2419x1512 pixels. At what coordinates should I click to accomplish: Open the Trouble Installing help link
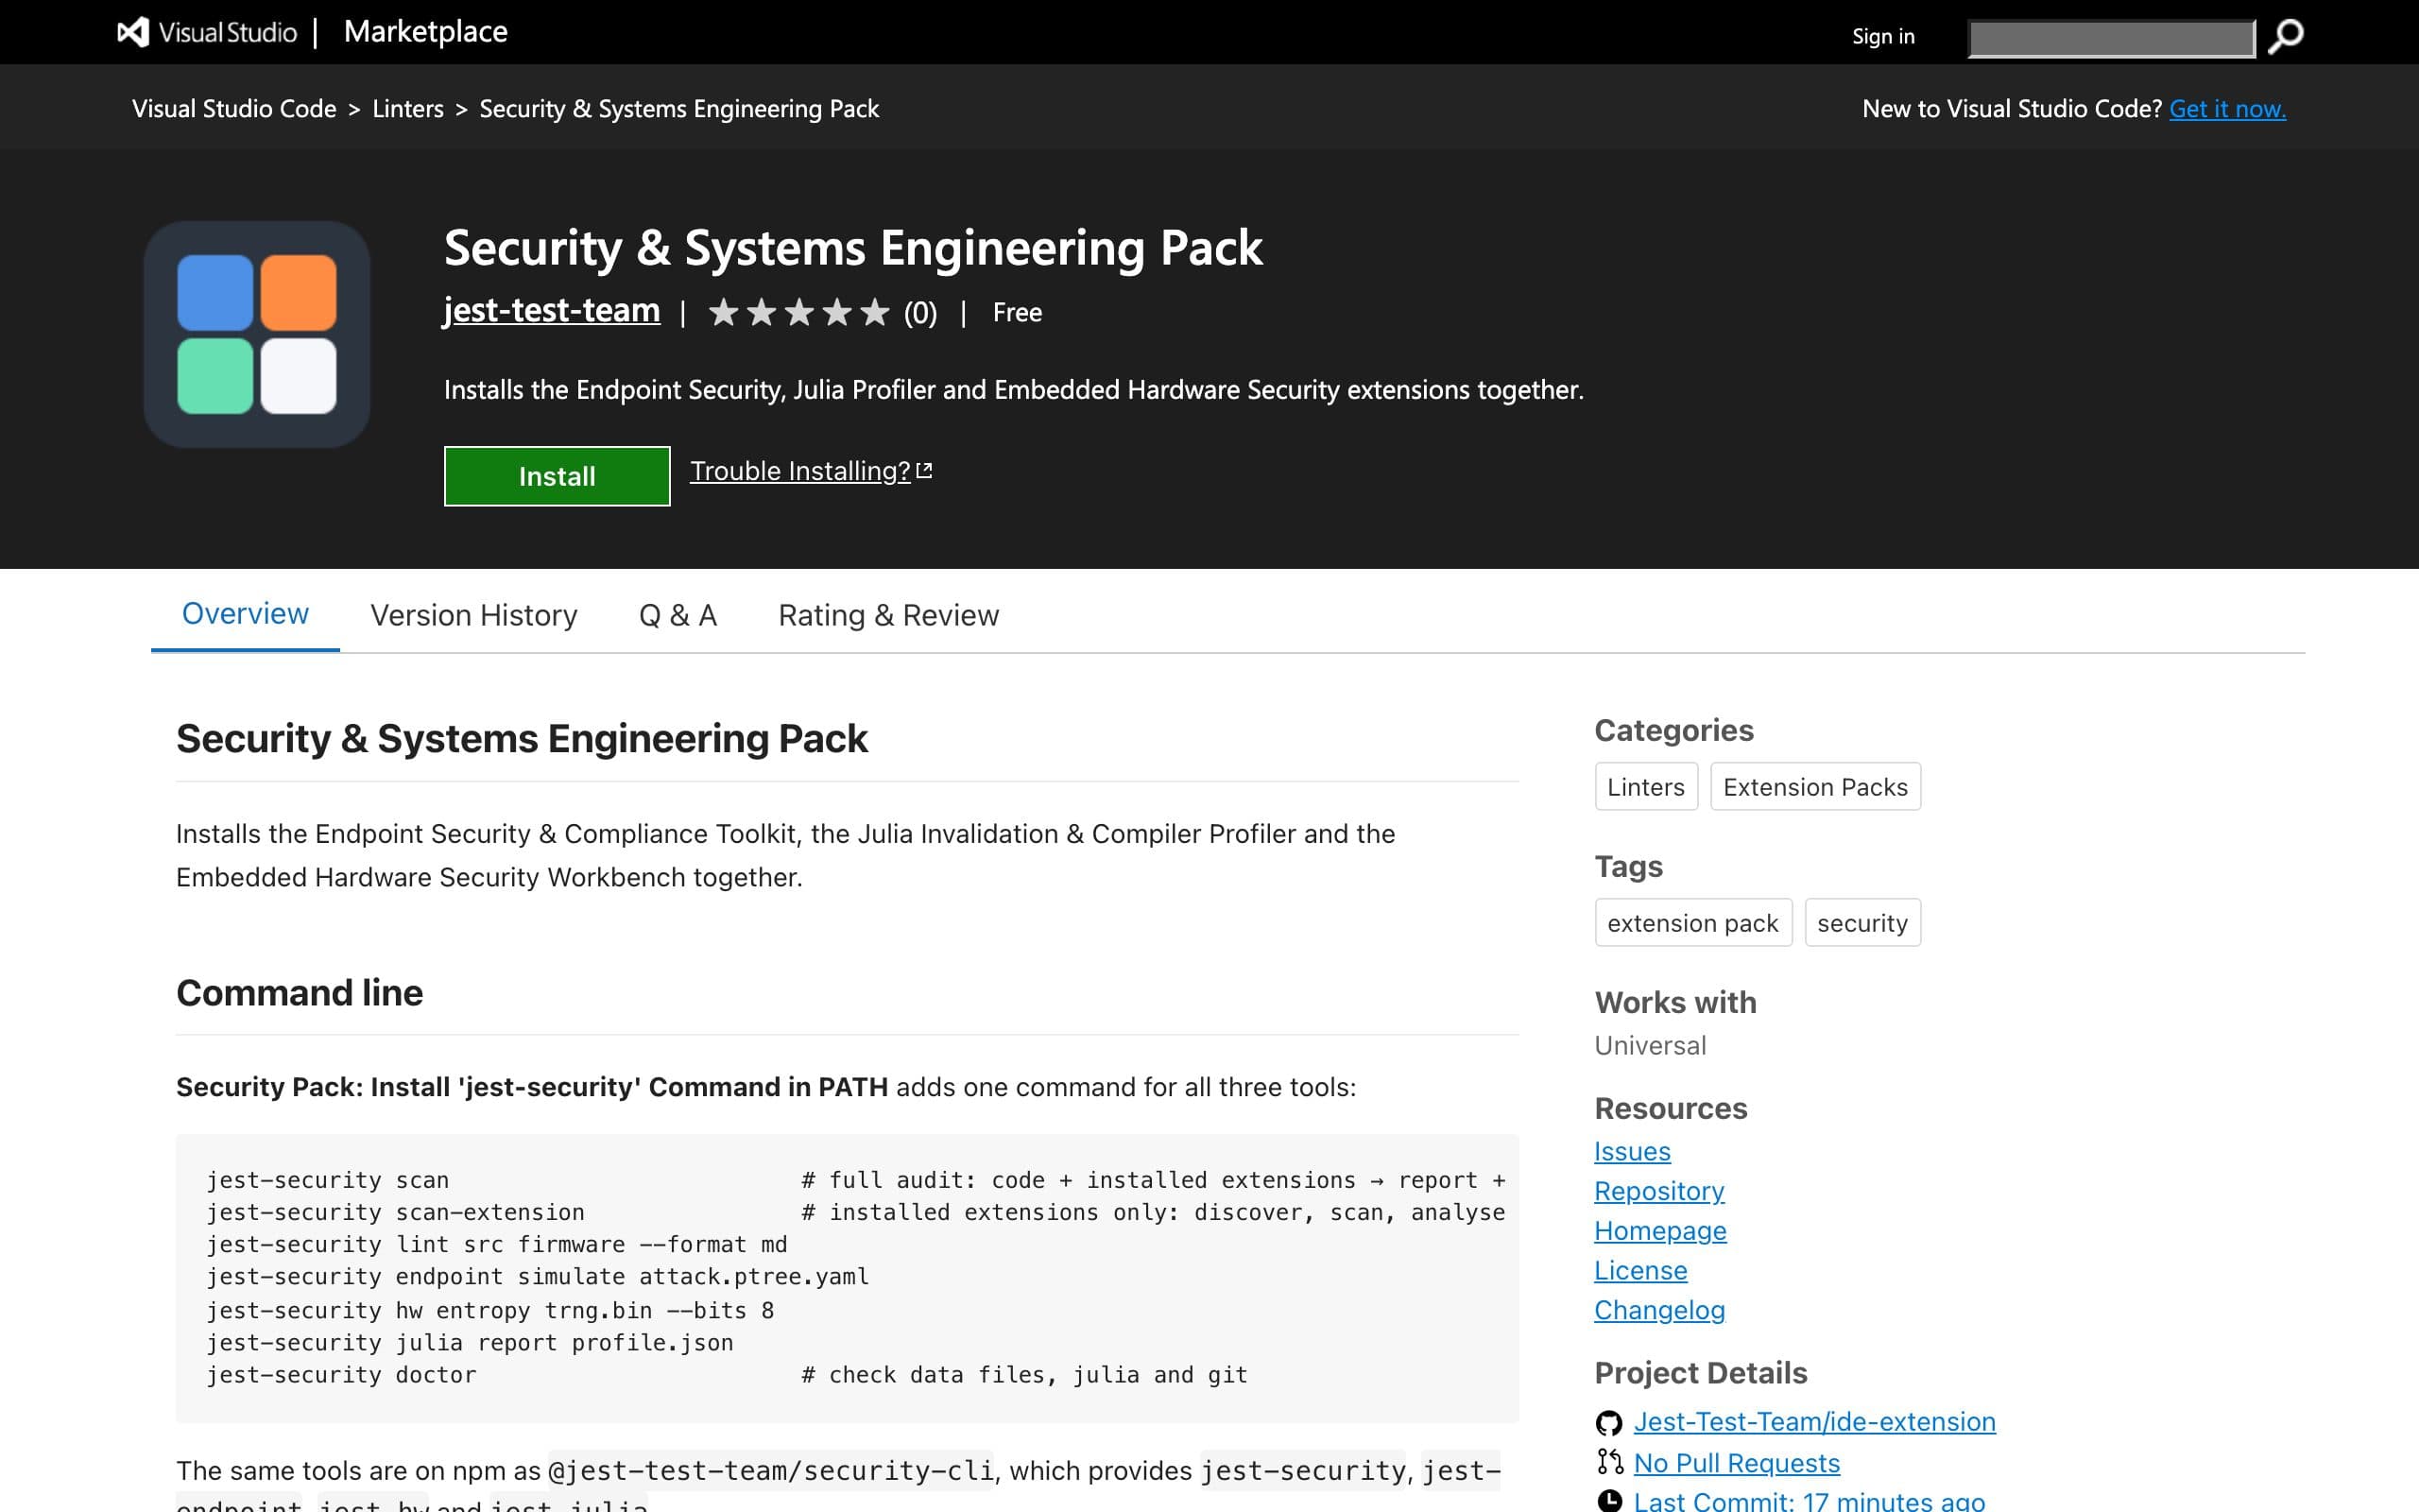(x=799, y=470)
